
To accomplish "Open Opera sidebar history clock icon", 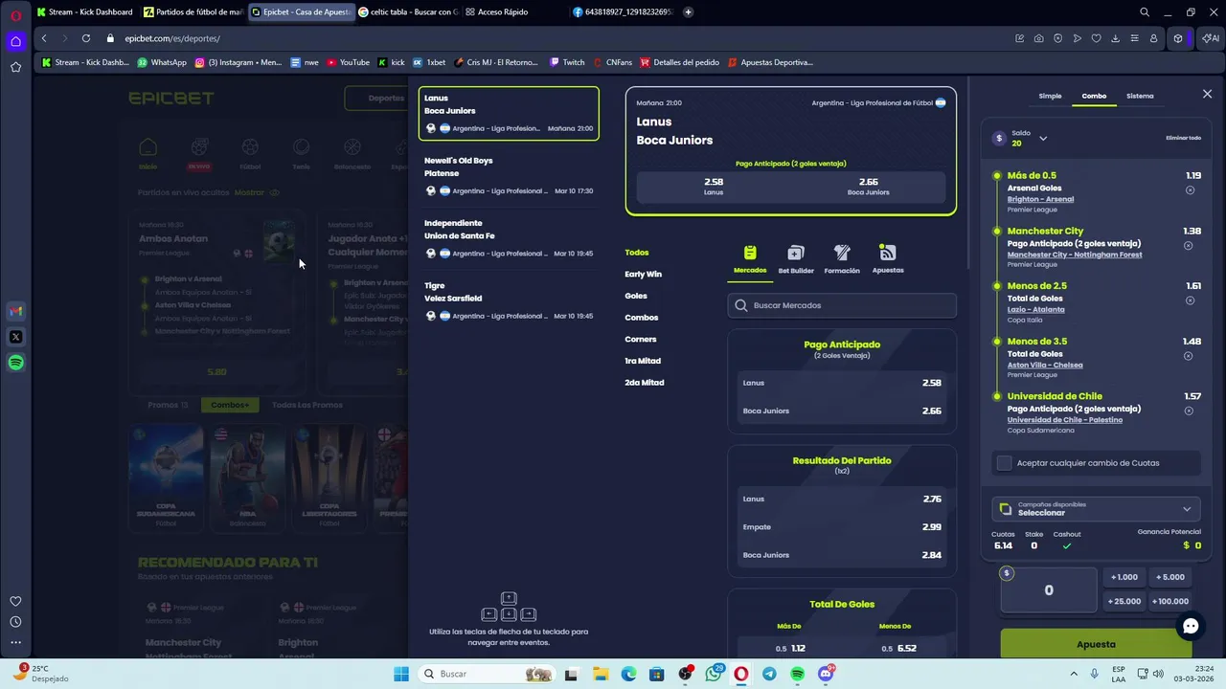I will (15, 622).
